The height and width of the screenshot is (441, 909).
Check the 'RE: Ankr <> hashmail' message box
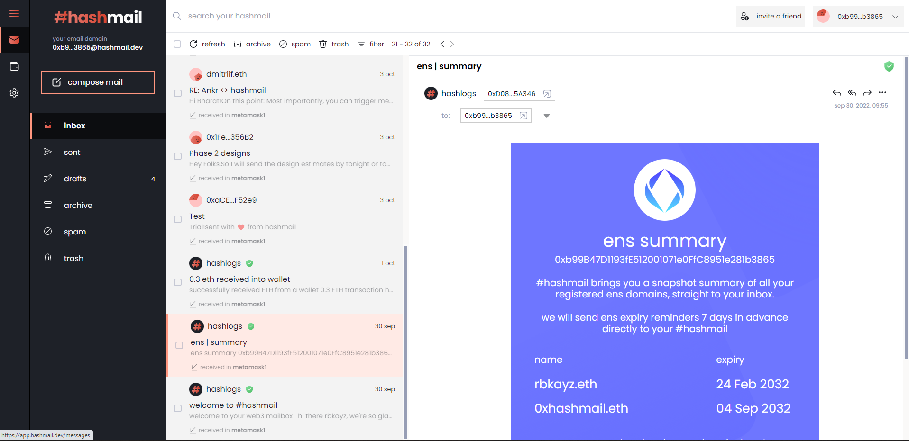pos(178,93)
